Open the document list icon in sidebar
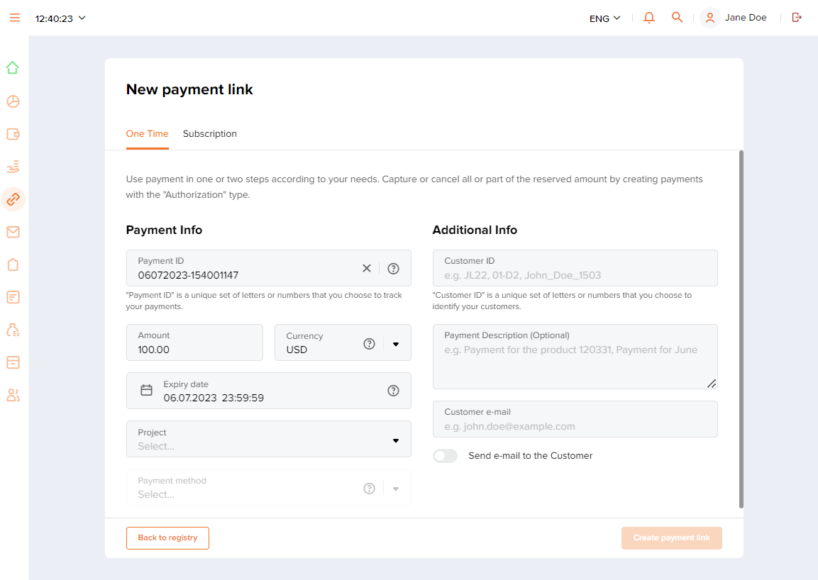The image size is (818, 580). tap(13, 297)
